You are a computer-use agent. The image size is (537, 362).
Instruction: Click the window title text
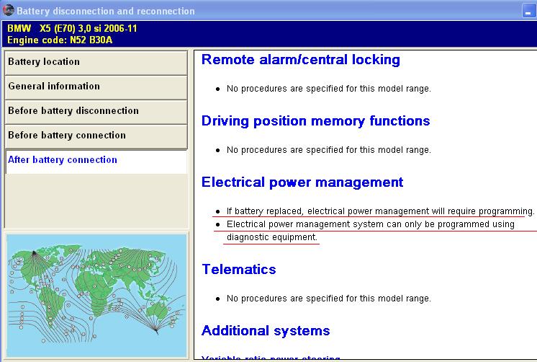click(x=106, y=11)
